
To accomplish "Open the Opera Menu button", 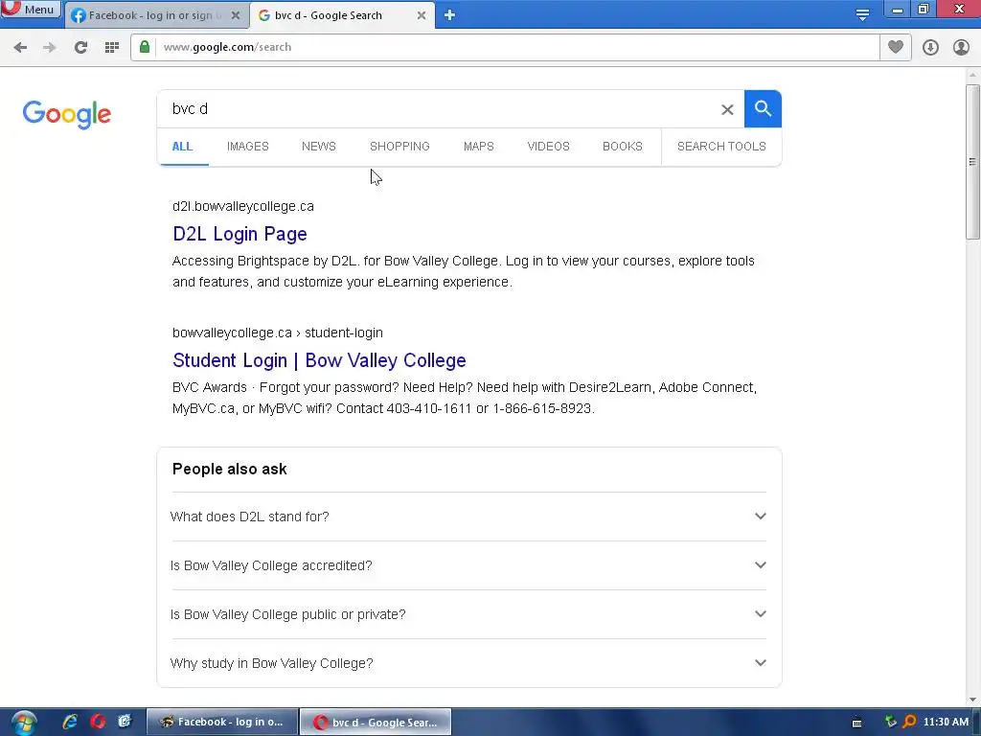I will pyautogui.click(x=30, y=10).
